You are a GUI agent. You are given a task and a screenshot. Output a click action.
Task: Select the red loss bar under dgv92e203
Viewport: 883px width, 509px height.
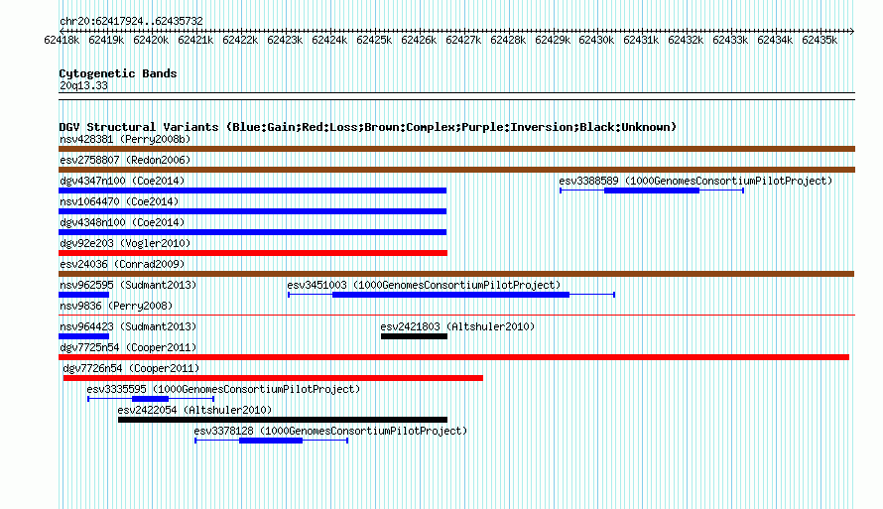tap(253, 253)
